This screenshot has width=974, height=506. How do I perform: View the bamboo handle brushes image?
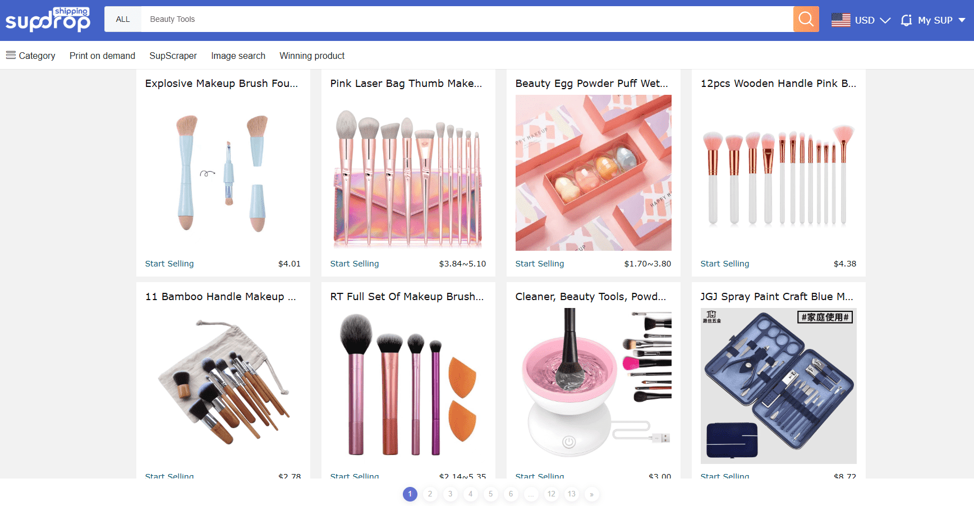tap(223, 386)
